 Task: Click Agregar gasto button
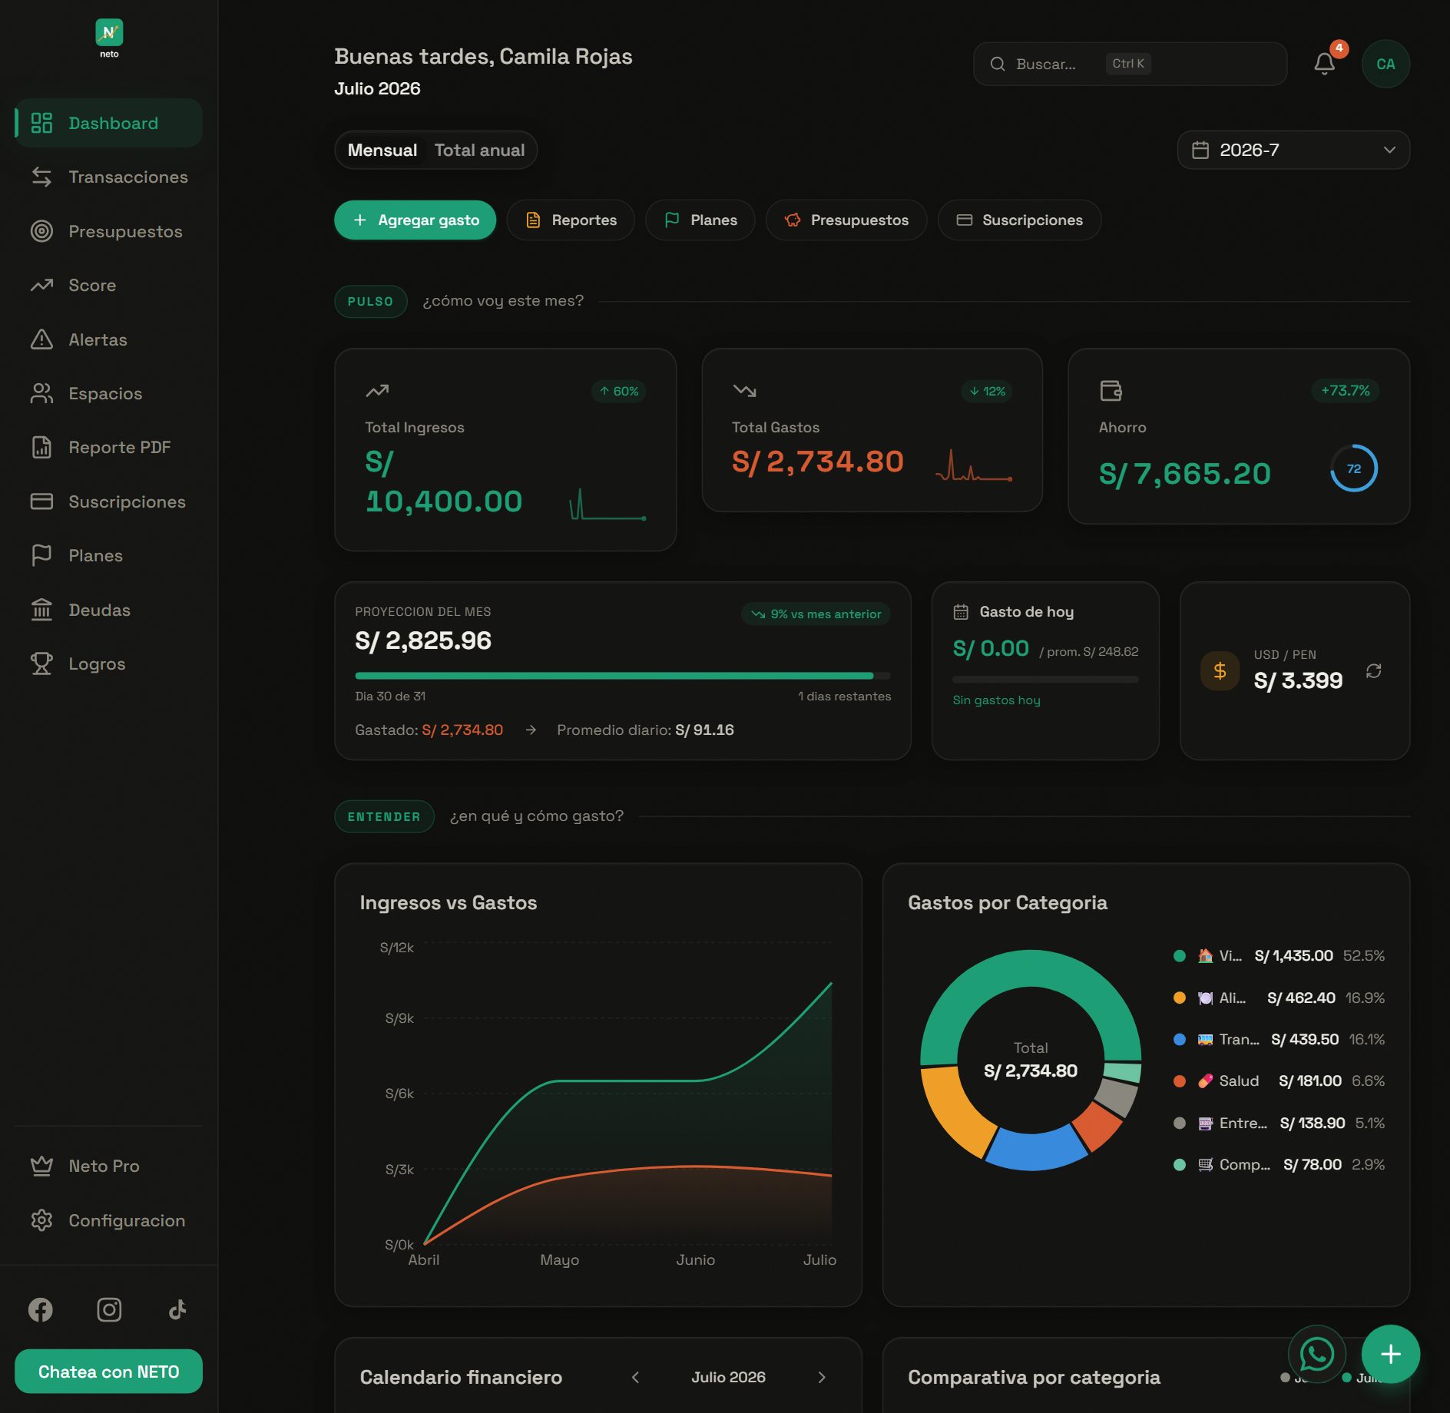pyautogui.click(x=415, y=220)
